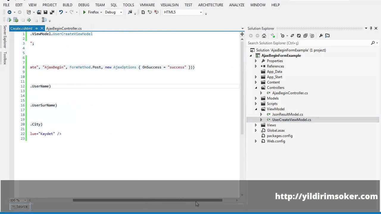Click the New Project toolbar icon
This screenshot has width=381, height=214.
point(29,12)
